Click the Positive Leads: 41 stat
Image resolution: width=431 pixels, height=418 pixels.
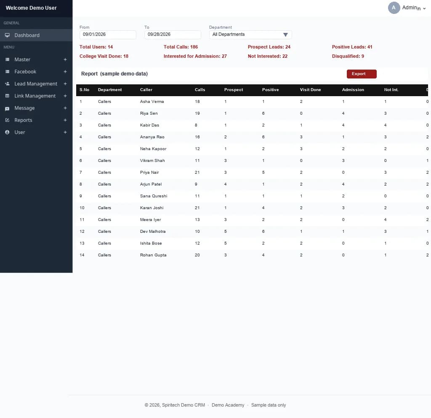coord(352,47)
